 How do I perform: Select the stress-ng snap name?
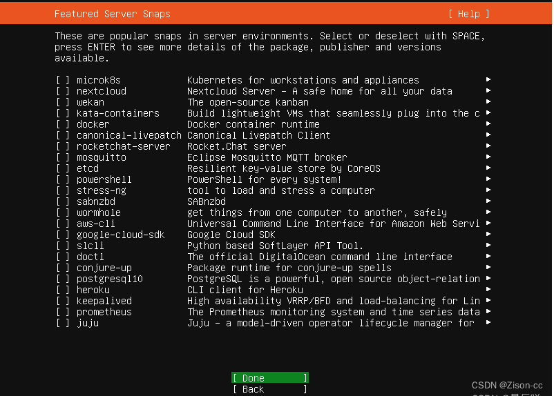102,191
